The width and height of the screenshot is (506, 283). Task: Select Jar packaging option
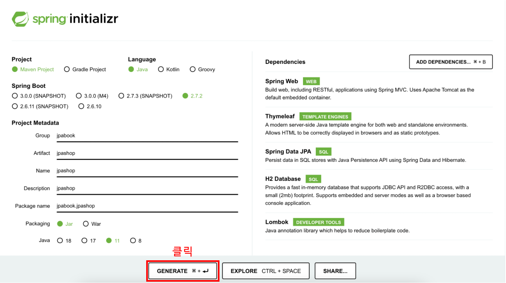(x=60, y=224)
